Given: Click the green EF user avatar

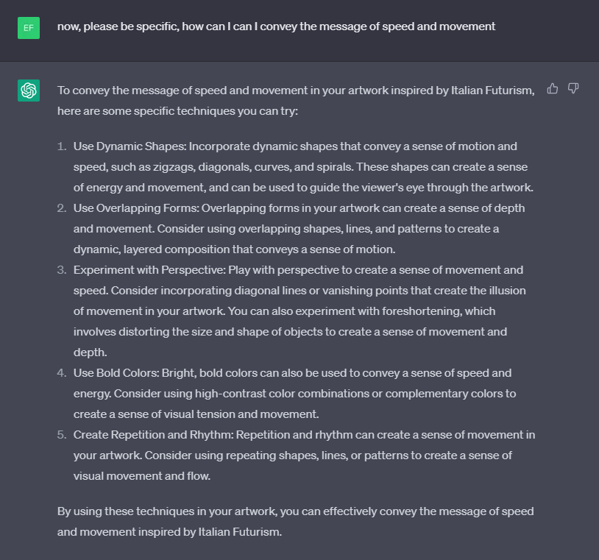Looking at the screenshot, I should tap(29, 28).
